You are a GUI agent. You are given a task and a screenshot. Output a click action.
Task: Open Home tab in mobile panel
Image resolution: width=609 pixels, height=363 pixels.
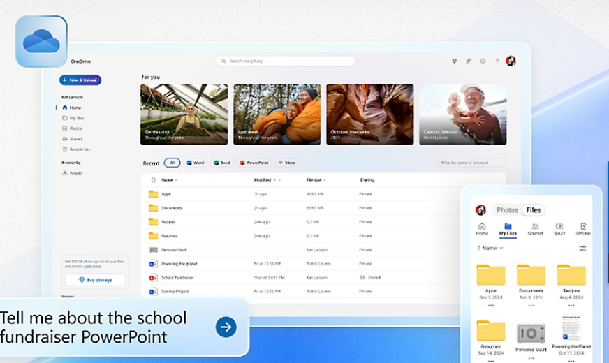[x=482, y=229]
